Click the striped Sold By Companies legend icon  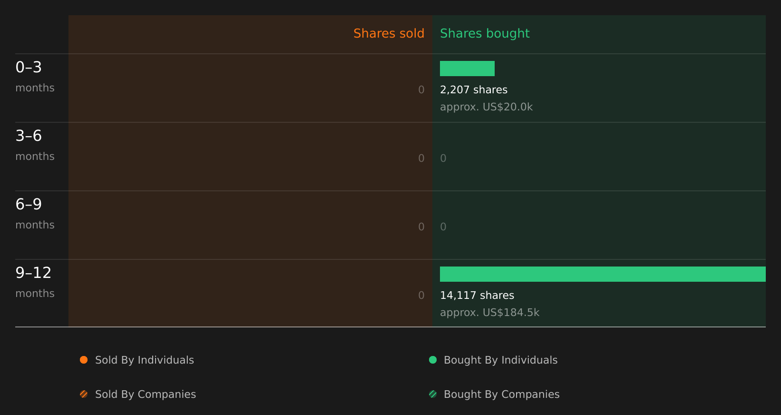[x=84, y=394]
